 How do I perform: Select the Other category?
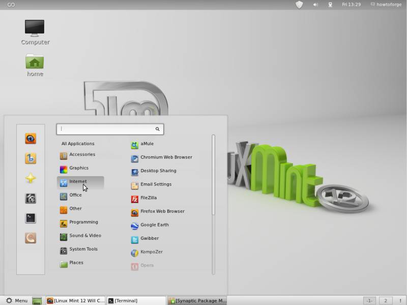coord(71,209)
